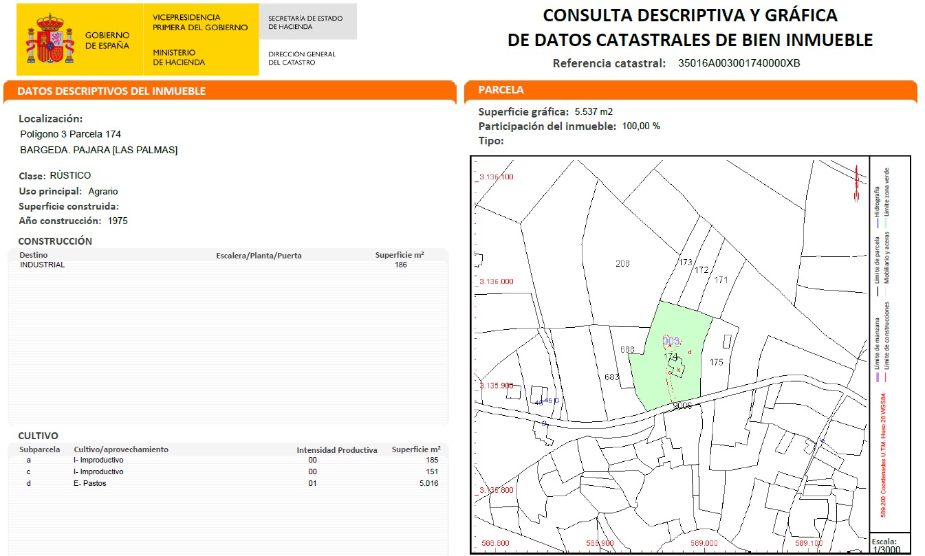Viewport: 925px width, 556px height.
Task: Click the Hidrografía legend entry
Action: (x=877, y=205)
